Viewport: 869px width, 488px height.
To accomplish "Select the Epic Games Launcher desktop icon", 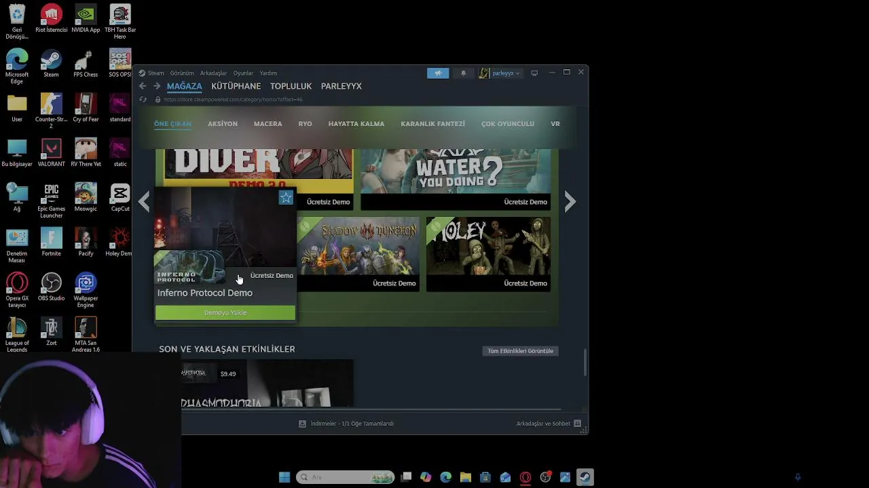I will 51,201.
